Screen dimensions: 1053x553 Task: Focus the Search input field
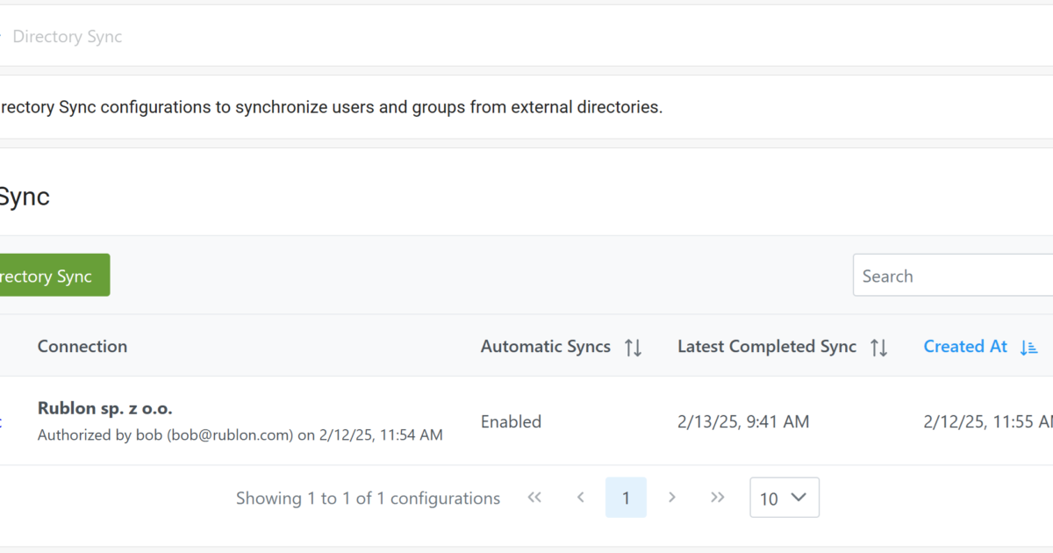(952, 276)
